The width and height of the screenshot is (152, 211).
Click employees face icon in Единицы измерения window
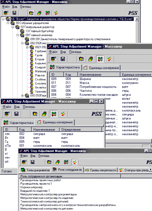(x=35, y=114)
